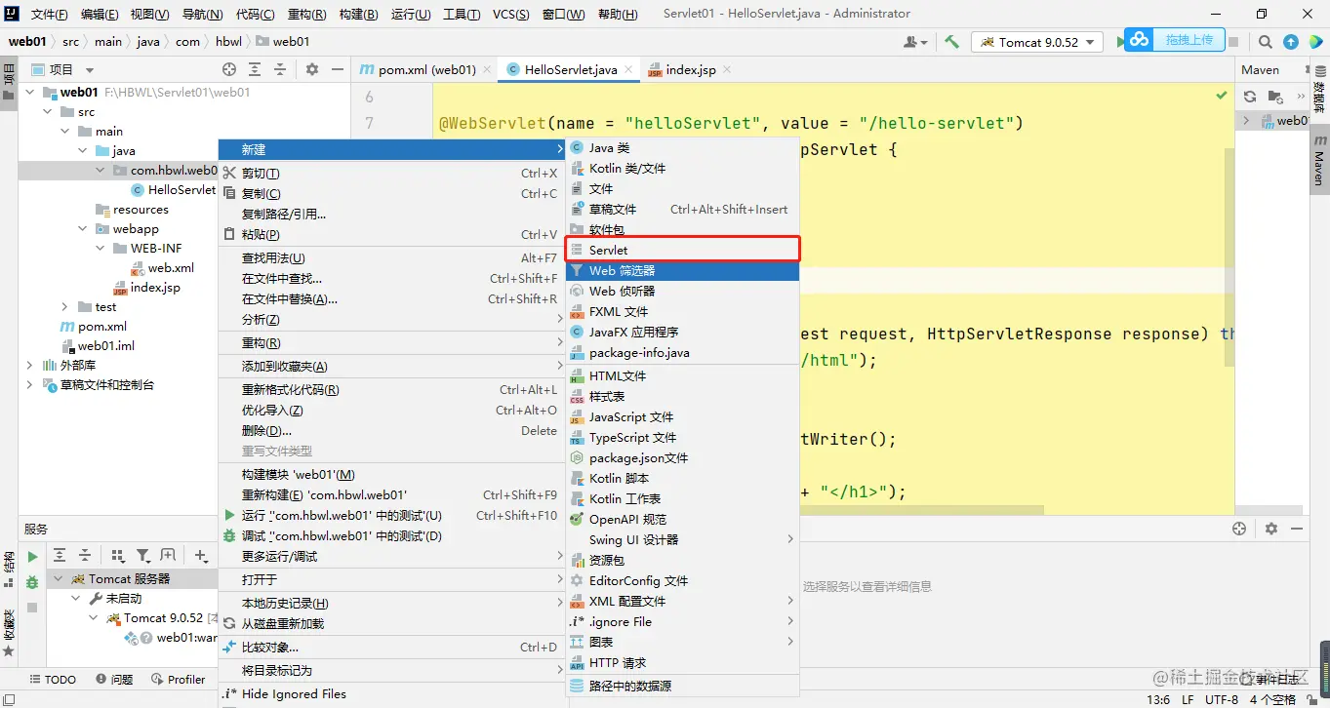
Task: Click open in new tab icon in Services
Action: tap(168, 556)
